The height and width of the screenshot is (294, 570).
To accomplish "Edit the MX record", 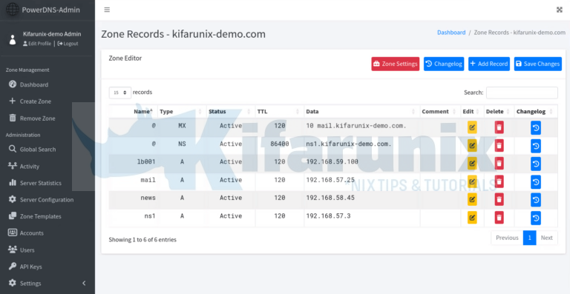I will pyautogui.click(x=472, y=127).
